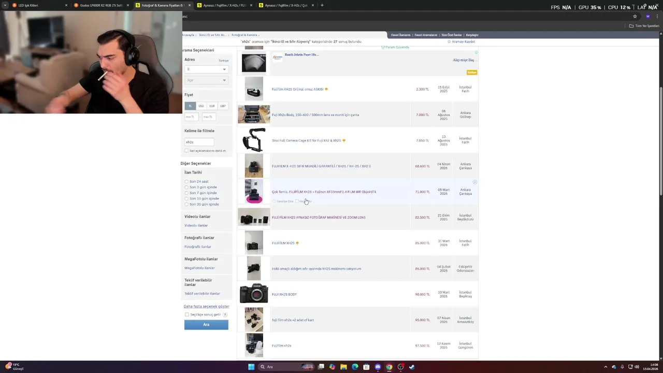Select GBP currency
This screenshot has height=373, width=663.
pyautogui.click(x=223, y=106)
